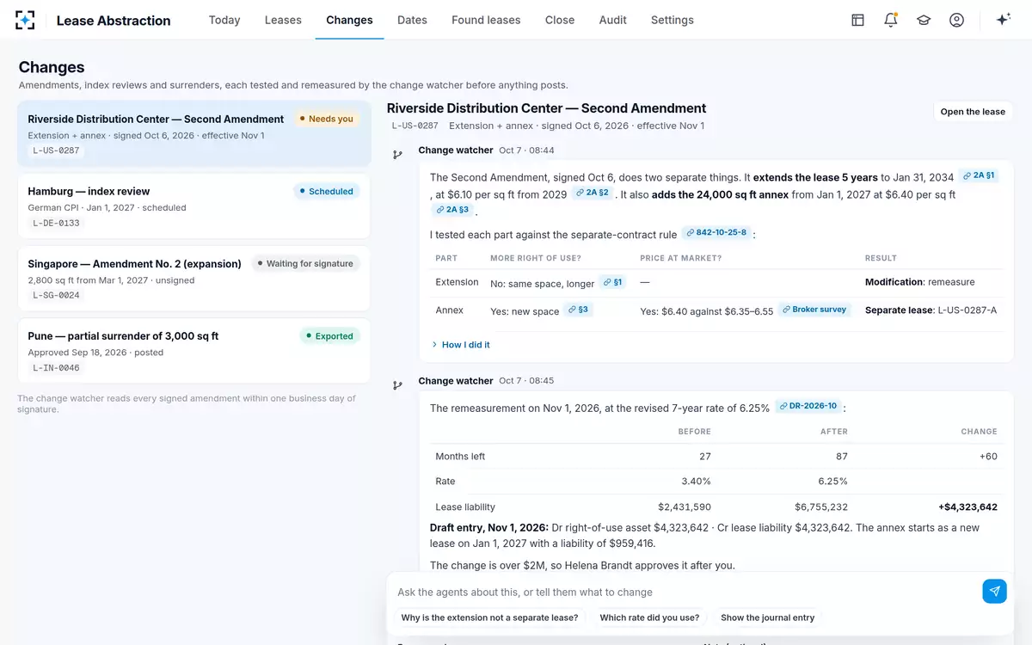
Task: Click the +$4,323,642 lease liability change
Action: (x=967, y=507)
